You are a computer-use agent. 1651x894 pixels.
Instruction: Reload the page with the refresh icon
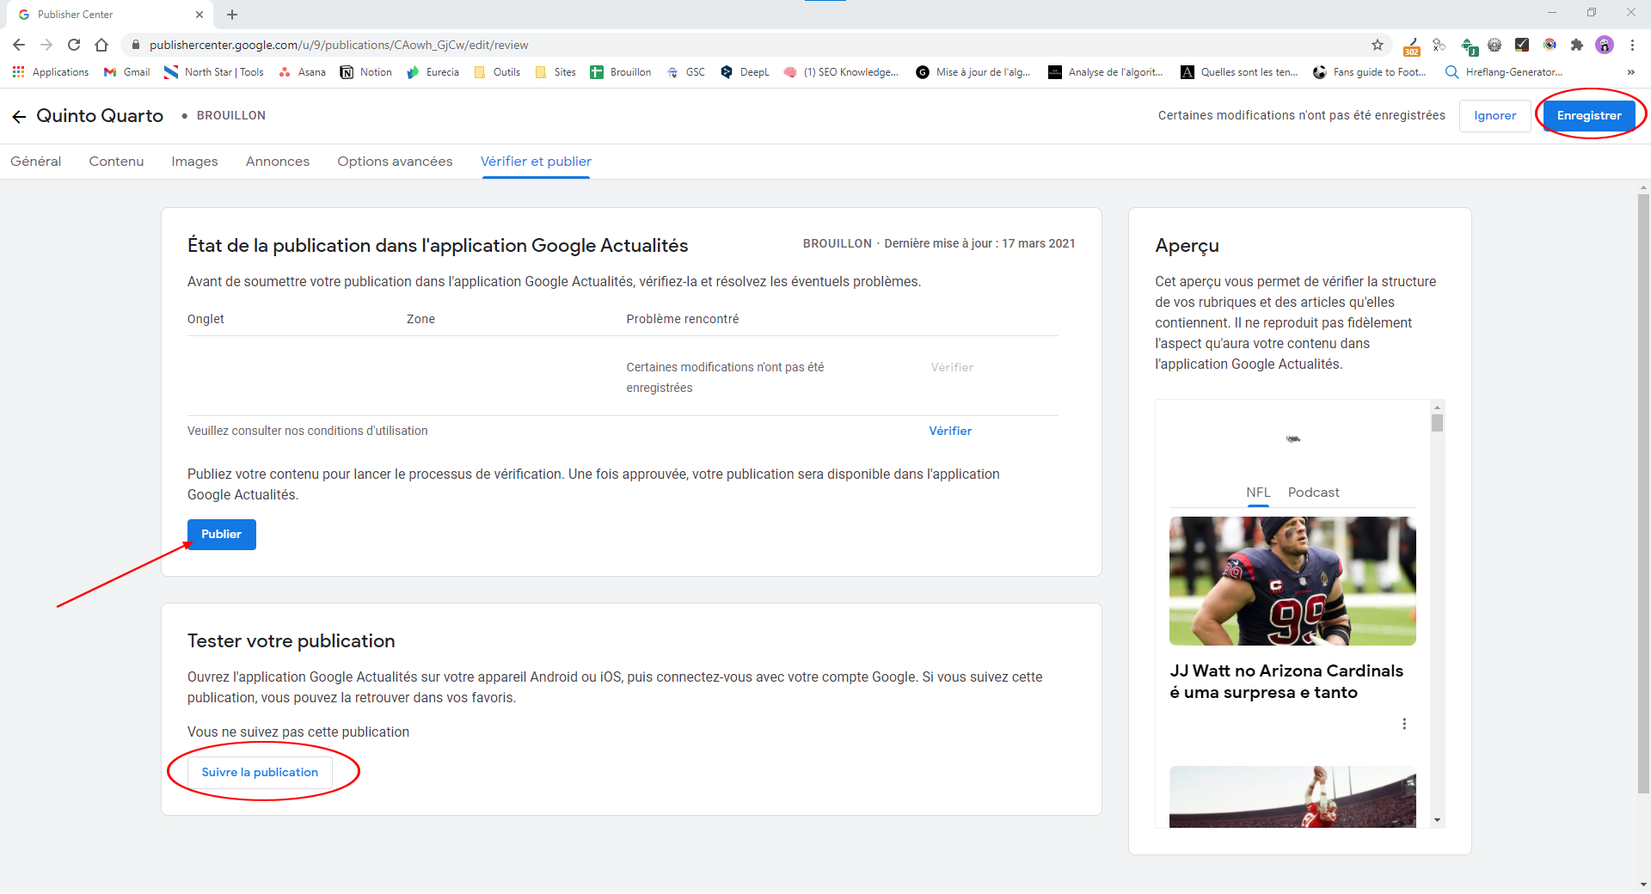click(74, 45)
